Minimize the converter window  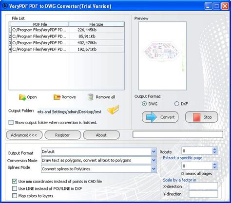tap(208, 6)
